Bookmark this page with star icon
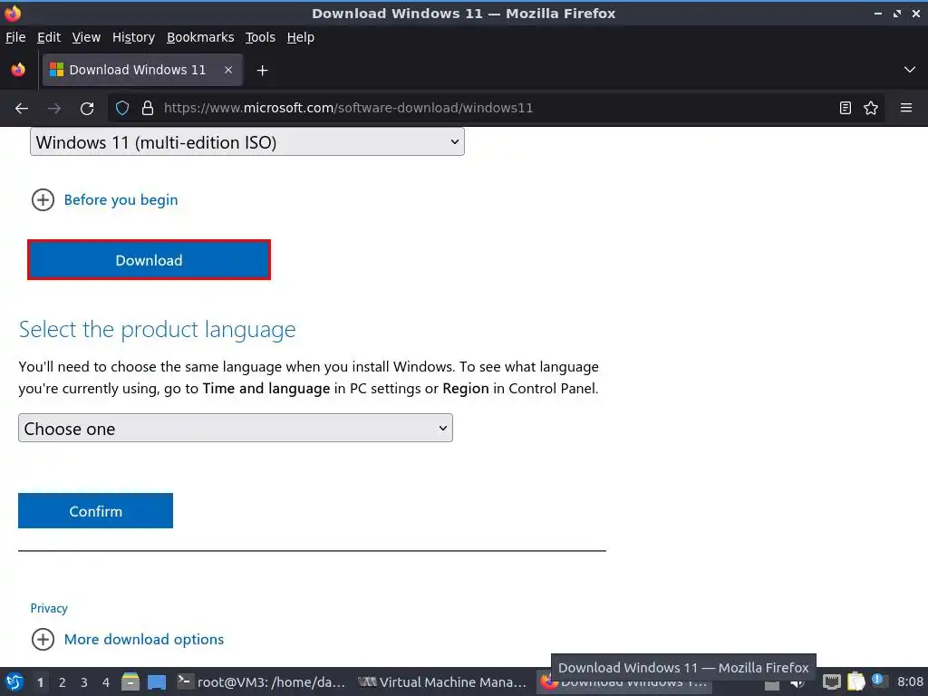928x696 pixels. pos(871,108)
